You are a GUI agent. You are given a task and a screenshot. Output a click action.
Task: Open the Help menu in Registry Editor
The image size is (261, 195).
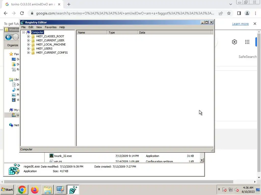pyautogui.click(x=62, y=27)
